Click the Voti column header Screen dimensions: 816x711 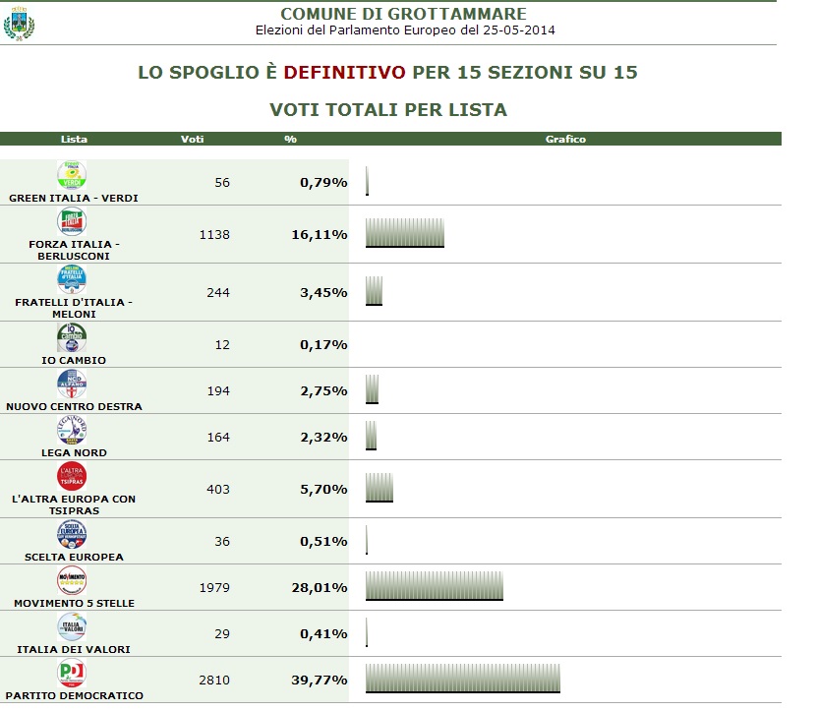tap(193, 139)
